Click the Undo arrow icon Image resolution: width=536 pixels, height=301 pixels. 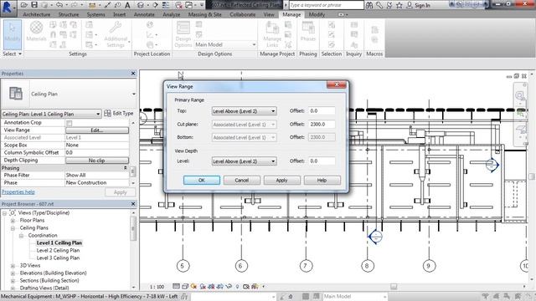[59, 5]
